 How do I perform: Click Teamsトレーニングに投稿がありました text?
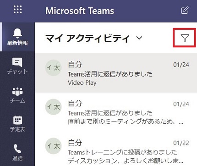pos(122,152)
